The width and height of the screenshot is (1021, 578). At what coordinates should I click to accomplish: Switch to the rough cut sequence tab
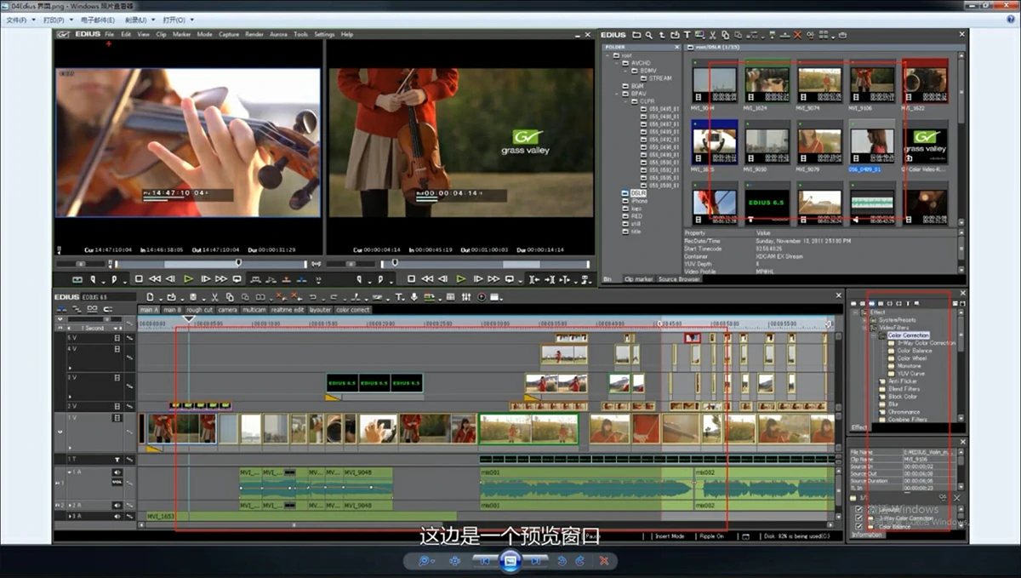tap(199, 310)
